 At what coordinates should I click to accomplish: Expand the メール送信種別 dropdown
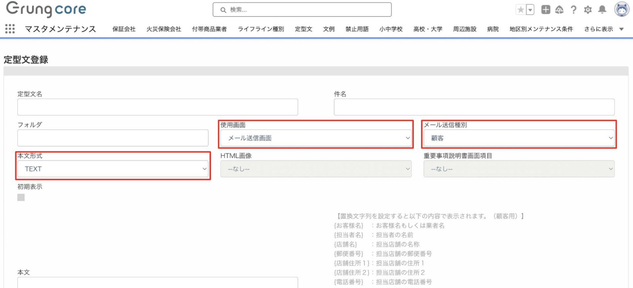click(x=519, y=138)
